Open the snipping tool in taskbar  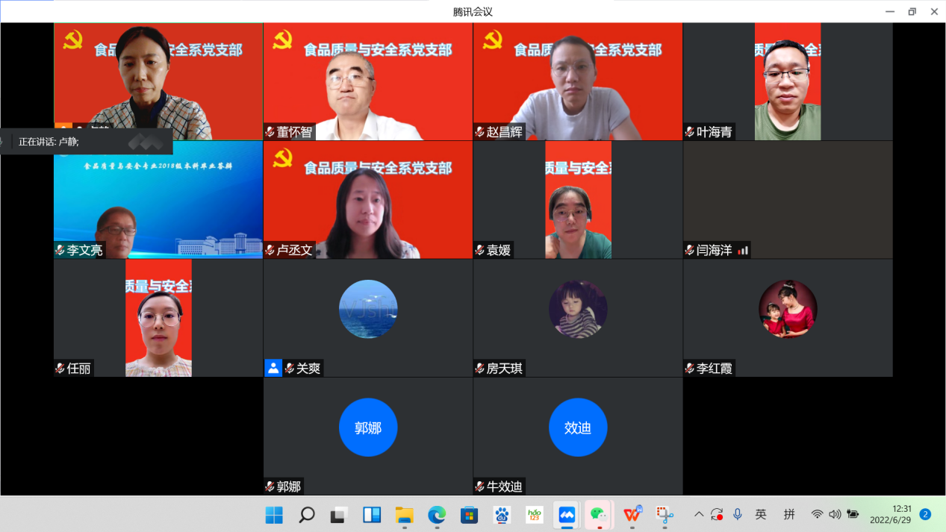tap(664, 515)
